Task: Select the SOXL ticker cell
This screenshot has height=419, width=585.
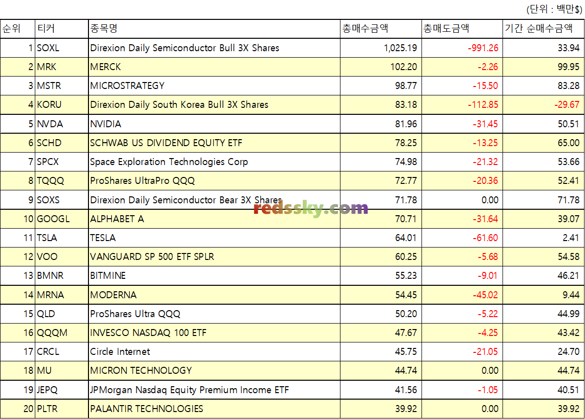Action: tap(62, 48)
